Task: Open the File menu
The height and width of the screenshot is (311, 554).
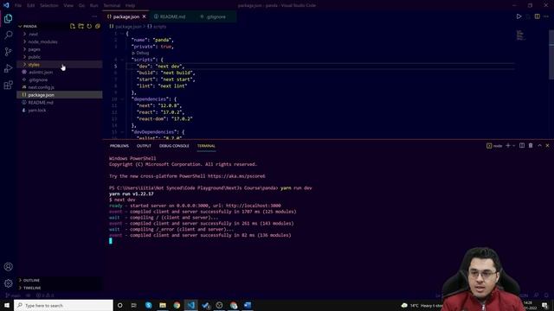Action: [18, 5]
